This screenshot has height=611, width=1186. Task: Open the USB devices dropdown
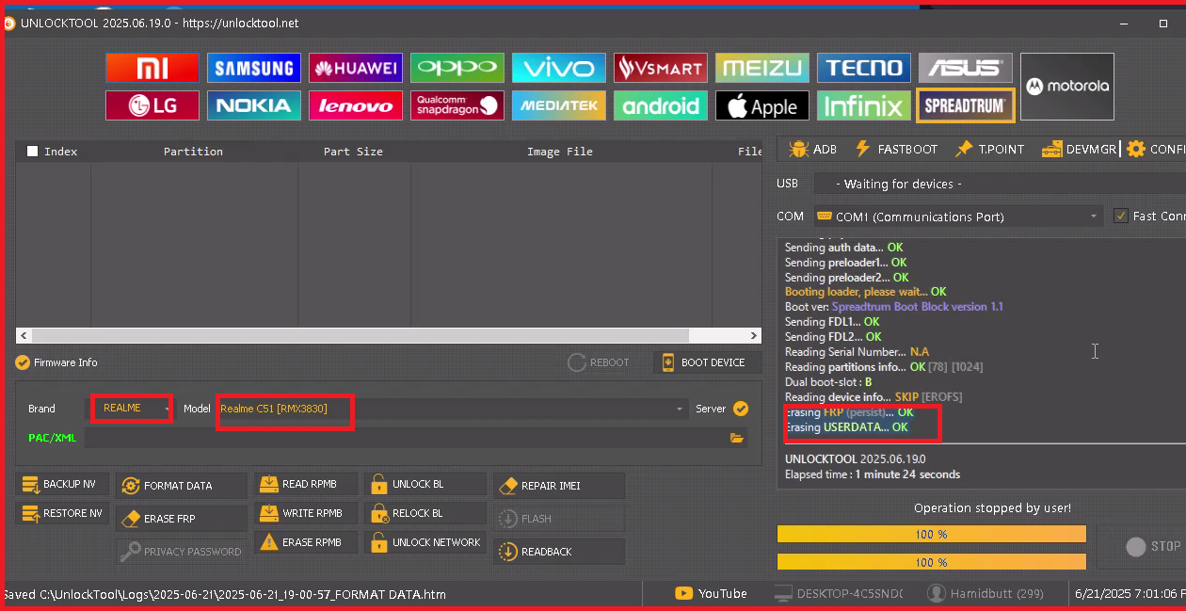(999, 184)
